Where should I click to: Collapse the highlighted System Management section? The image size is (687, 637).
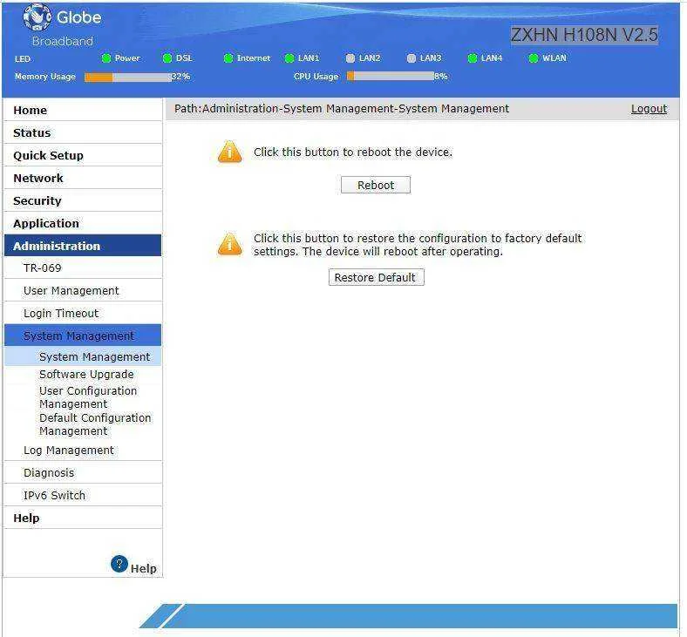pyautogui.click(x=83, y=335)
